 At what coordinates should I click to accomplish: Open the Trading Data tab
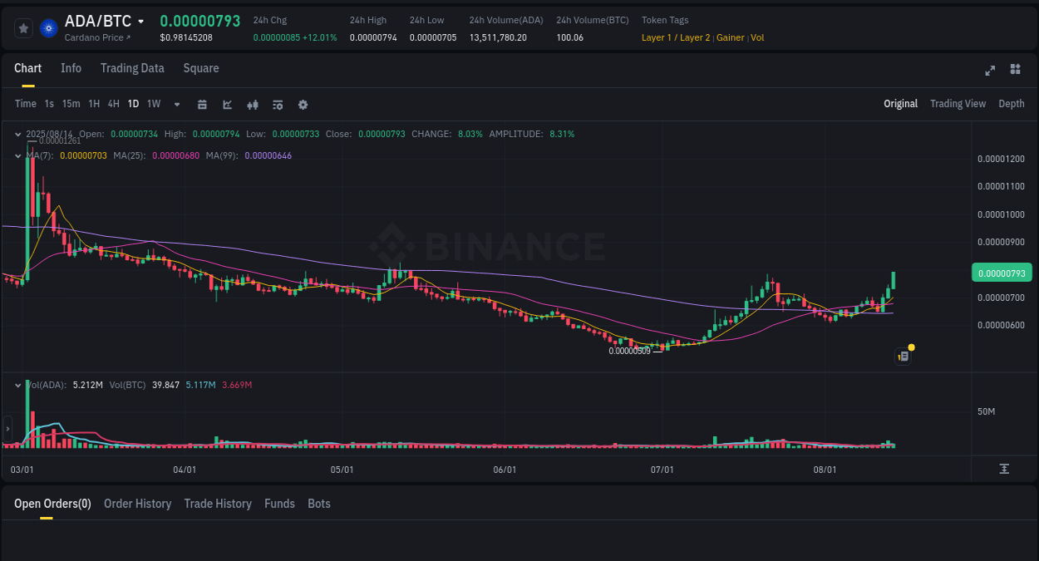[132, 68]
